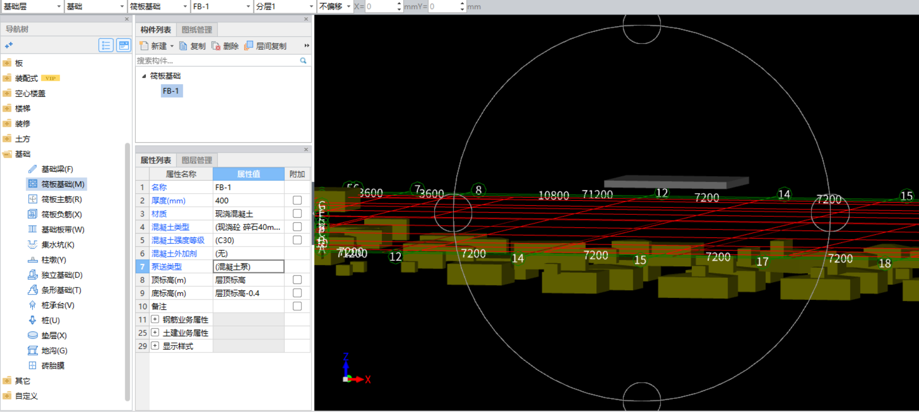Screen dimensions: 919x412
Task: Expand 显示样式 property group
Action: [155, 346]
